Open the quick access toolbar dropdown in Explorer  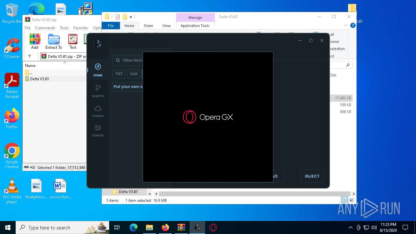(131, 17)
